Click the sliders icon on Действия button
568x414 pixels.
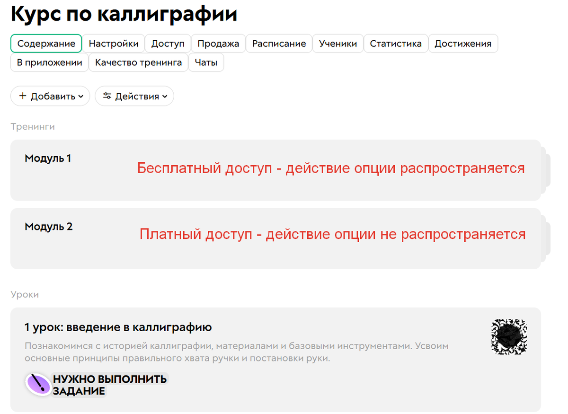[x=108, y=96]
